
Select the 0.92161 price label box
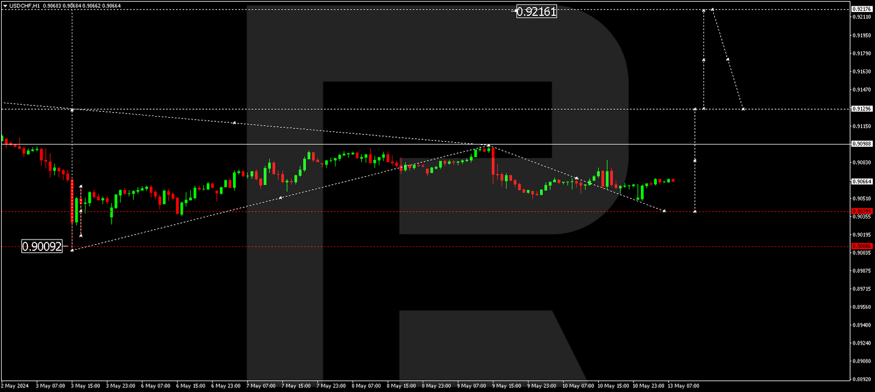point(536,13)
